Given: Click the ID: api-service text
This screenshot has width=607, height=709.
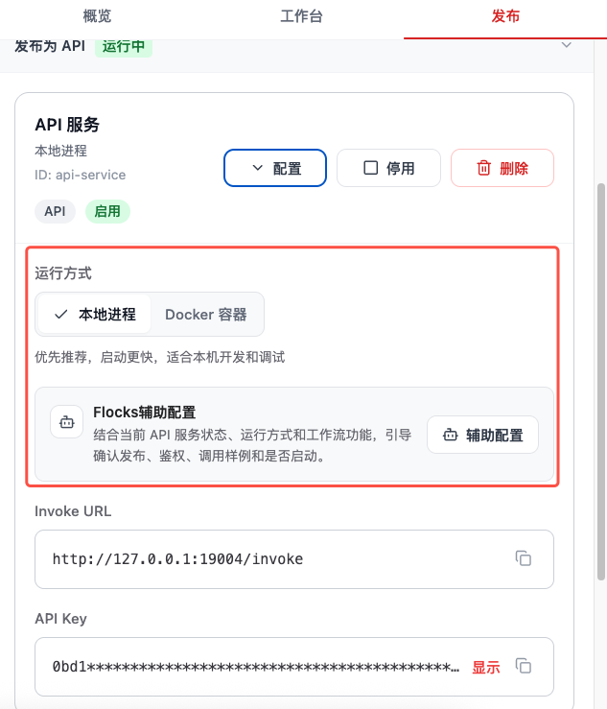Looking at the screenshot, I should [80, 175].
